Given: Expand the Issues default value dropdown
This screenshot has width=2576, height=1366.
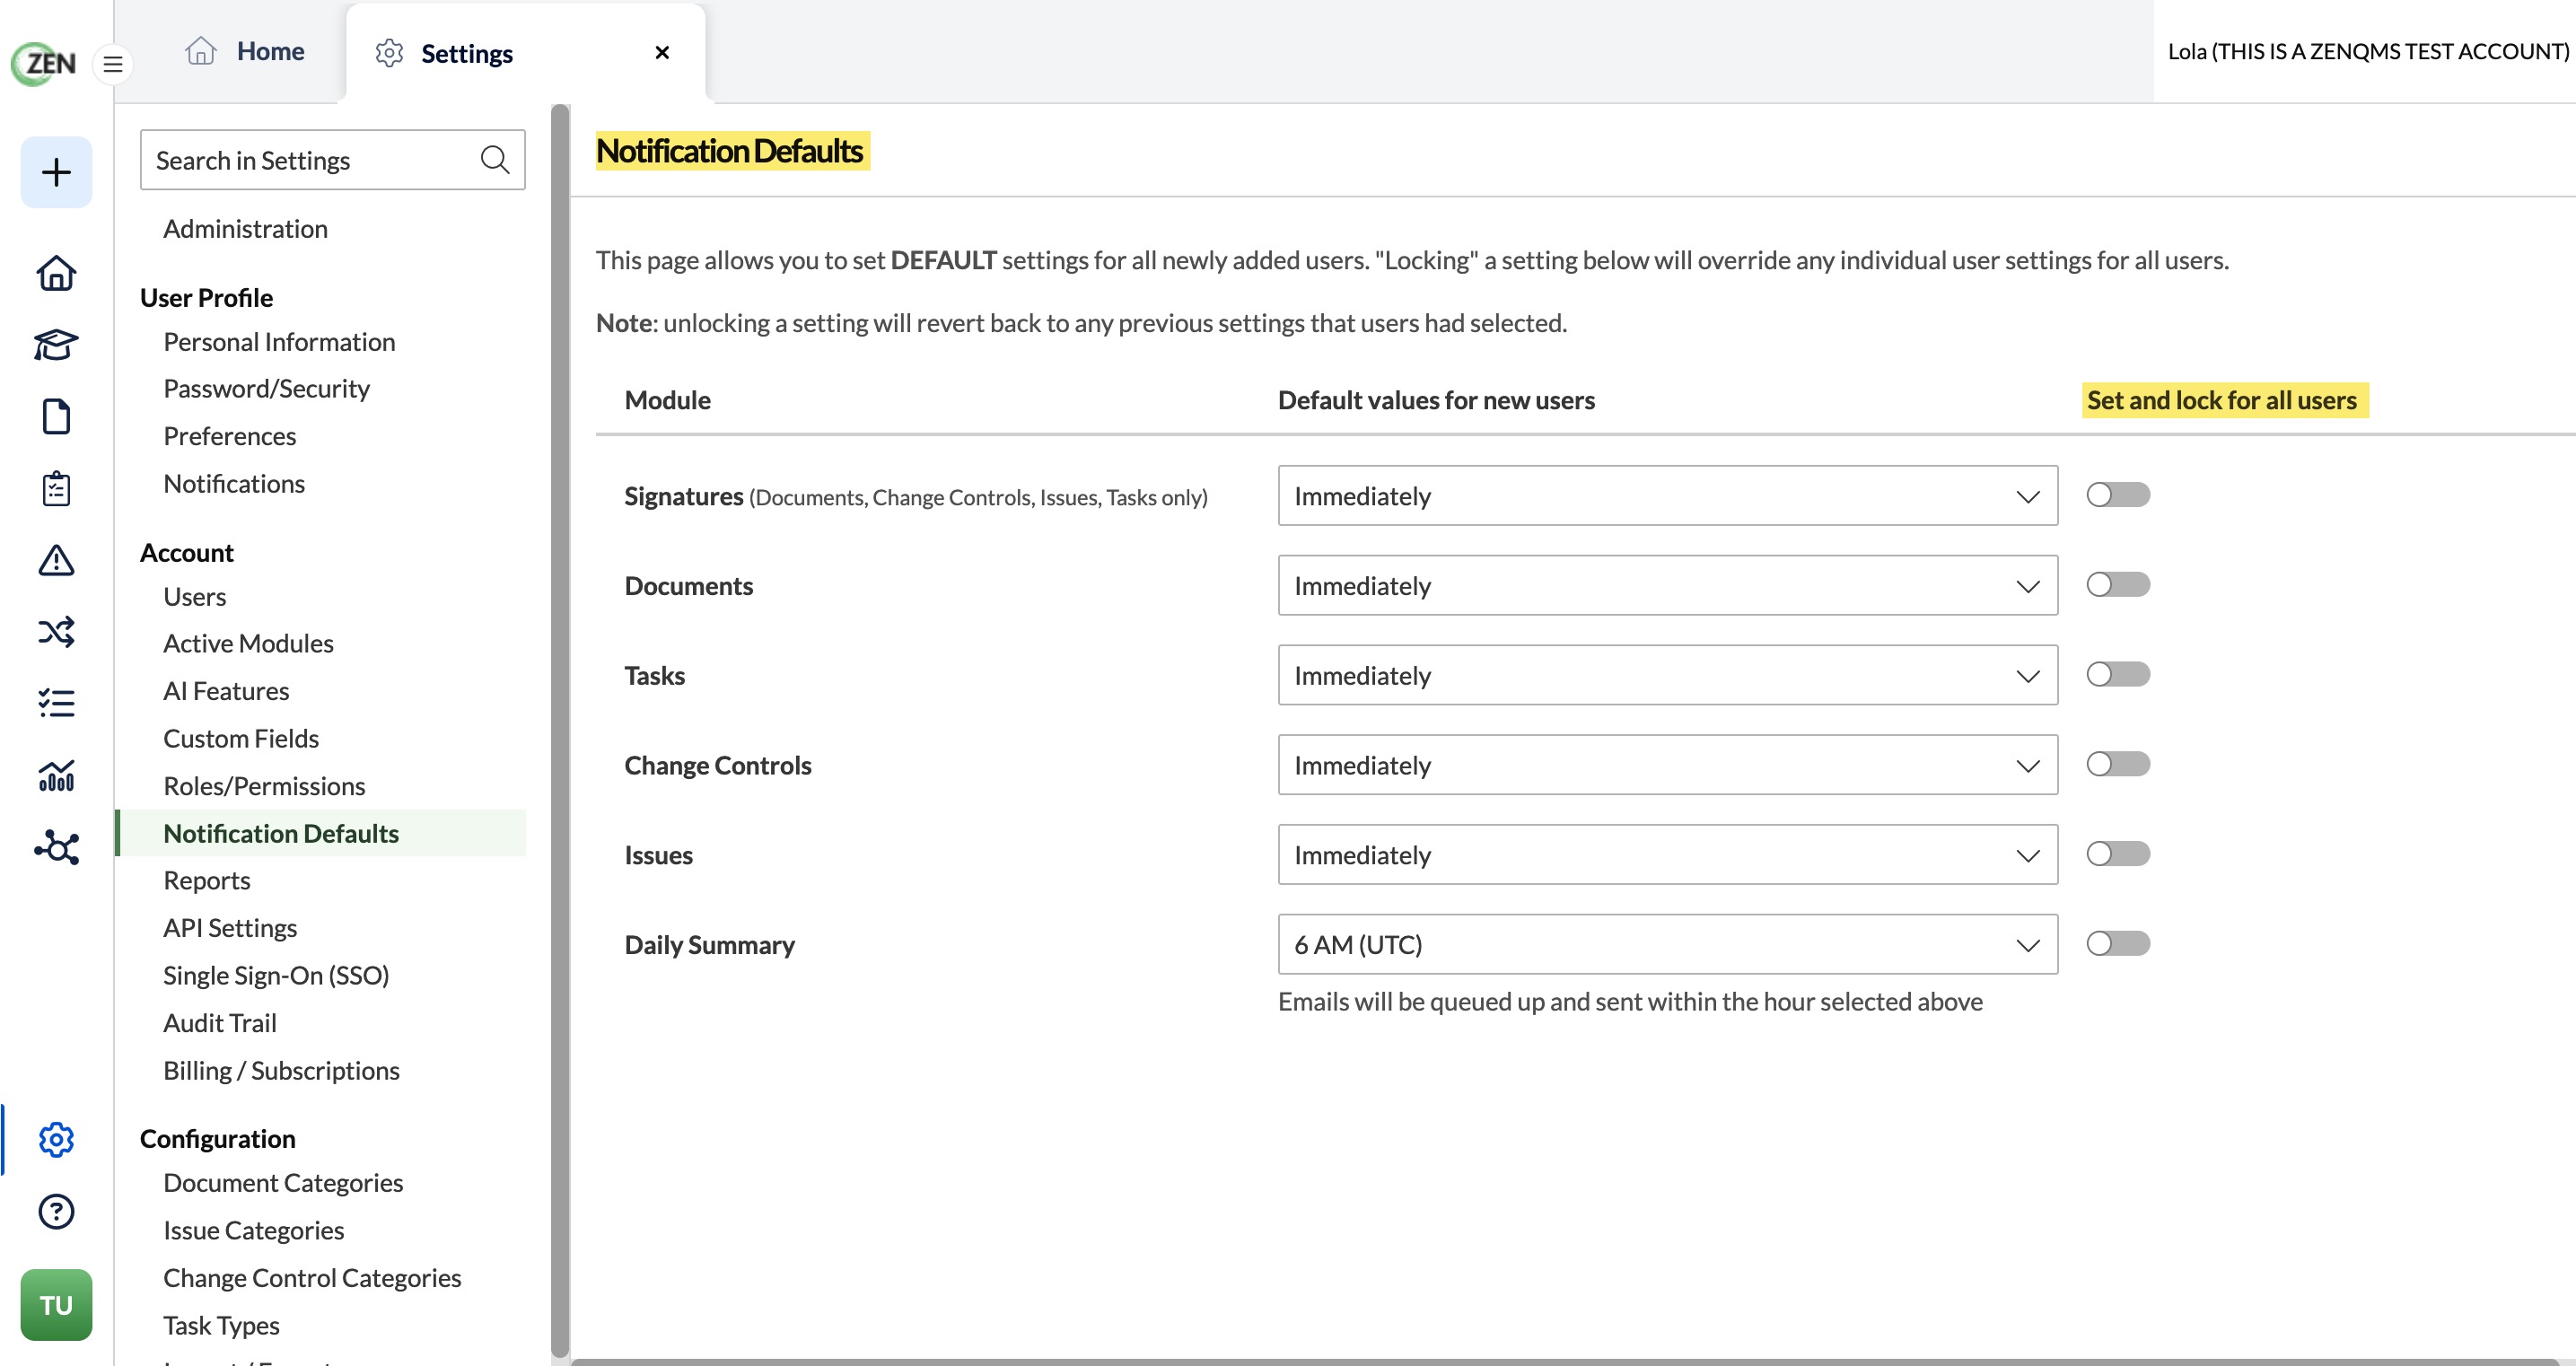Looking at the screenshot, I should pos(1667,854).
